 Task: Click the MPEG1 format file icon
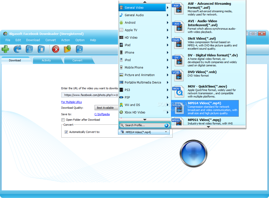pos(178,121)
